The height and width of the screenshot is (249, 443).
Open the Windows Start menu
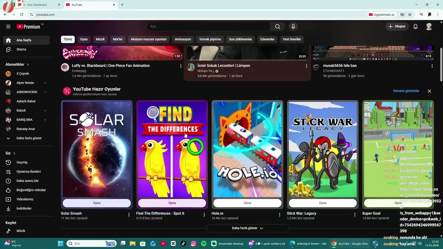click(60, 243)
